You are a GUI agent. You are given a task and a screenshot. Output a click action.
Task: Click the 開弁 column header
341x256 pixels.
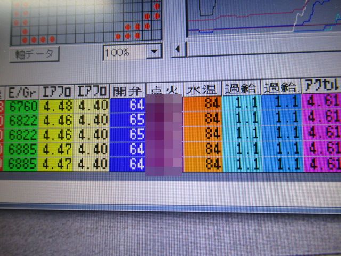pyautogui.click(x=127, y=90)
